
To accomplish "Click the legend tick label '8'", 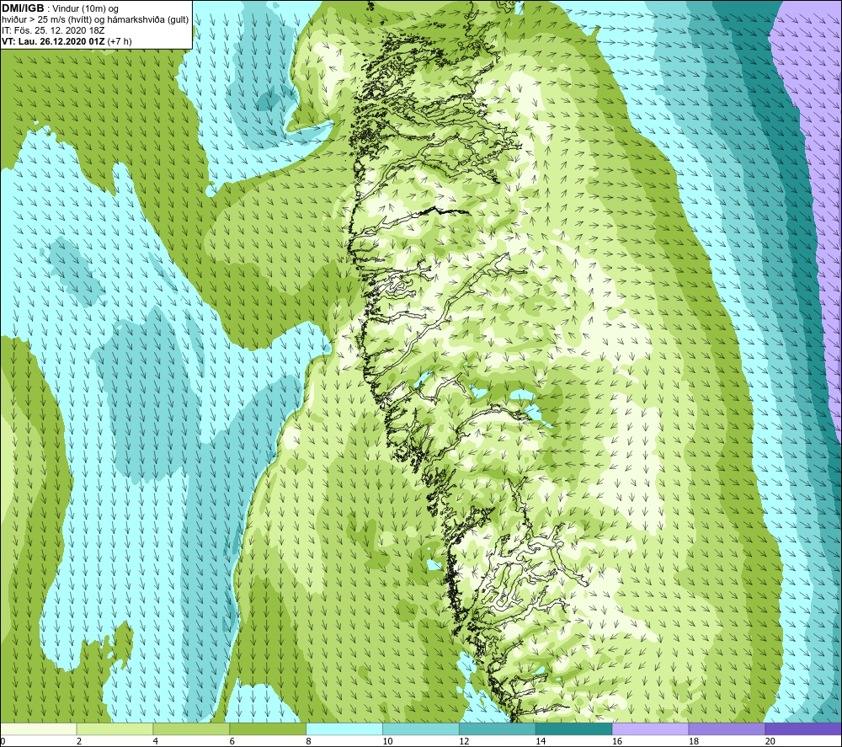I will pyautogui.click(x=309, y=742).
